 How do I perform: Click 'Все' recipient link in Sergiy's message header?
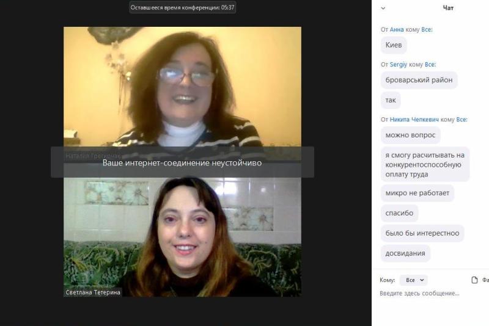tap(430, 65)
